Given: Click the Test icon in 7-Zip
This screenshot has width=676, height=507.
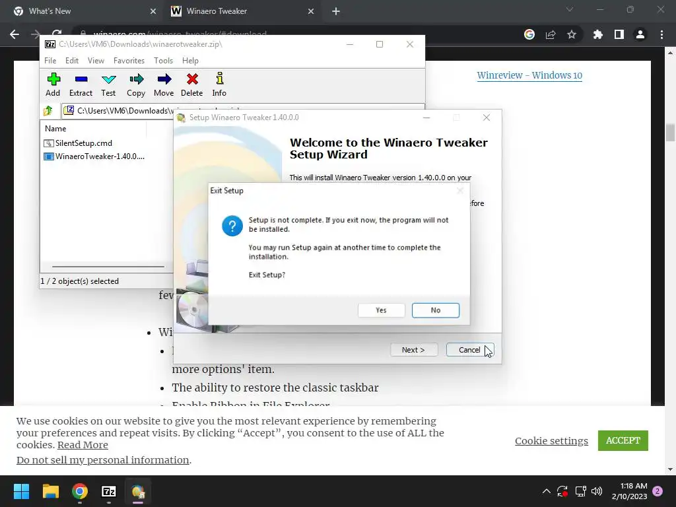Looking at the screenshot, I should point(108,84).
